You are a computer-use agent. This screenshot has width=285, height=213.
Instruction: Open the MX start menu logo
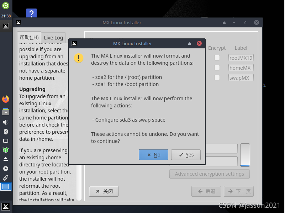pyautogui.click(x=6, y=207)
